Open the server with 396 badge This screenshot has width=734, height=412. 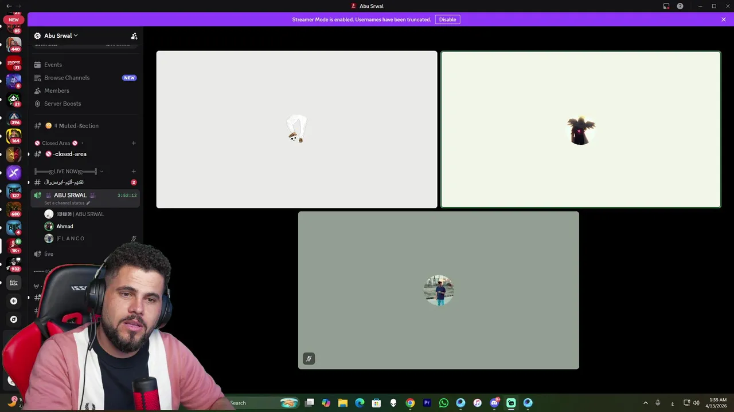click(14, 117)
